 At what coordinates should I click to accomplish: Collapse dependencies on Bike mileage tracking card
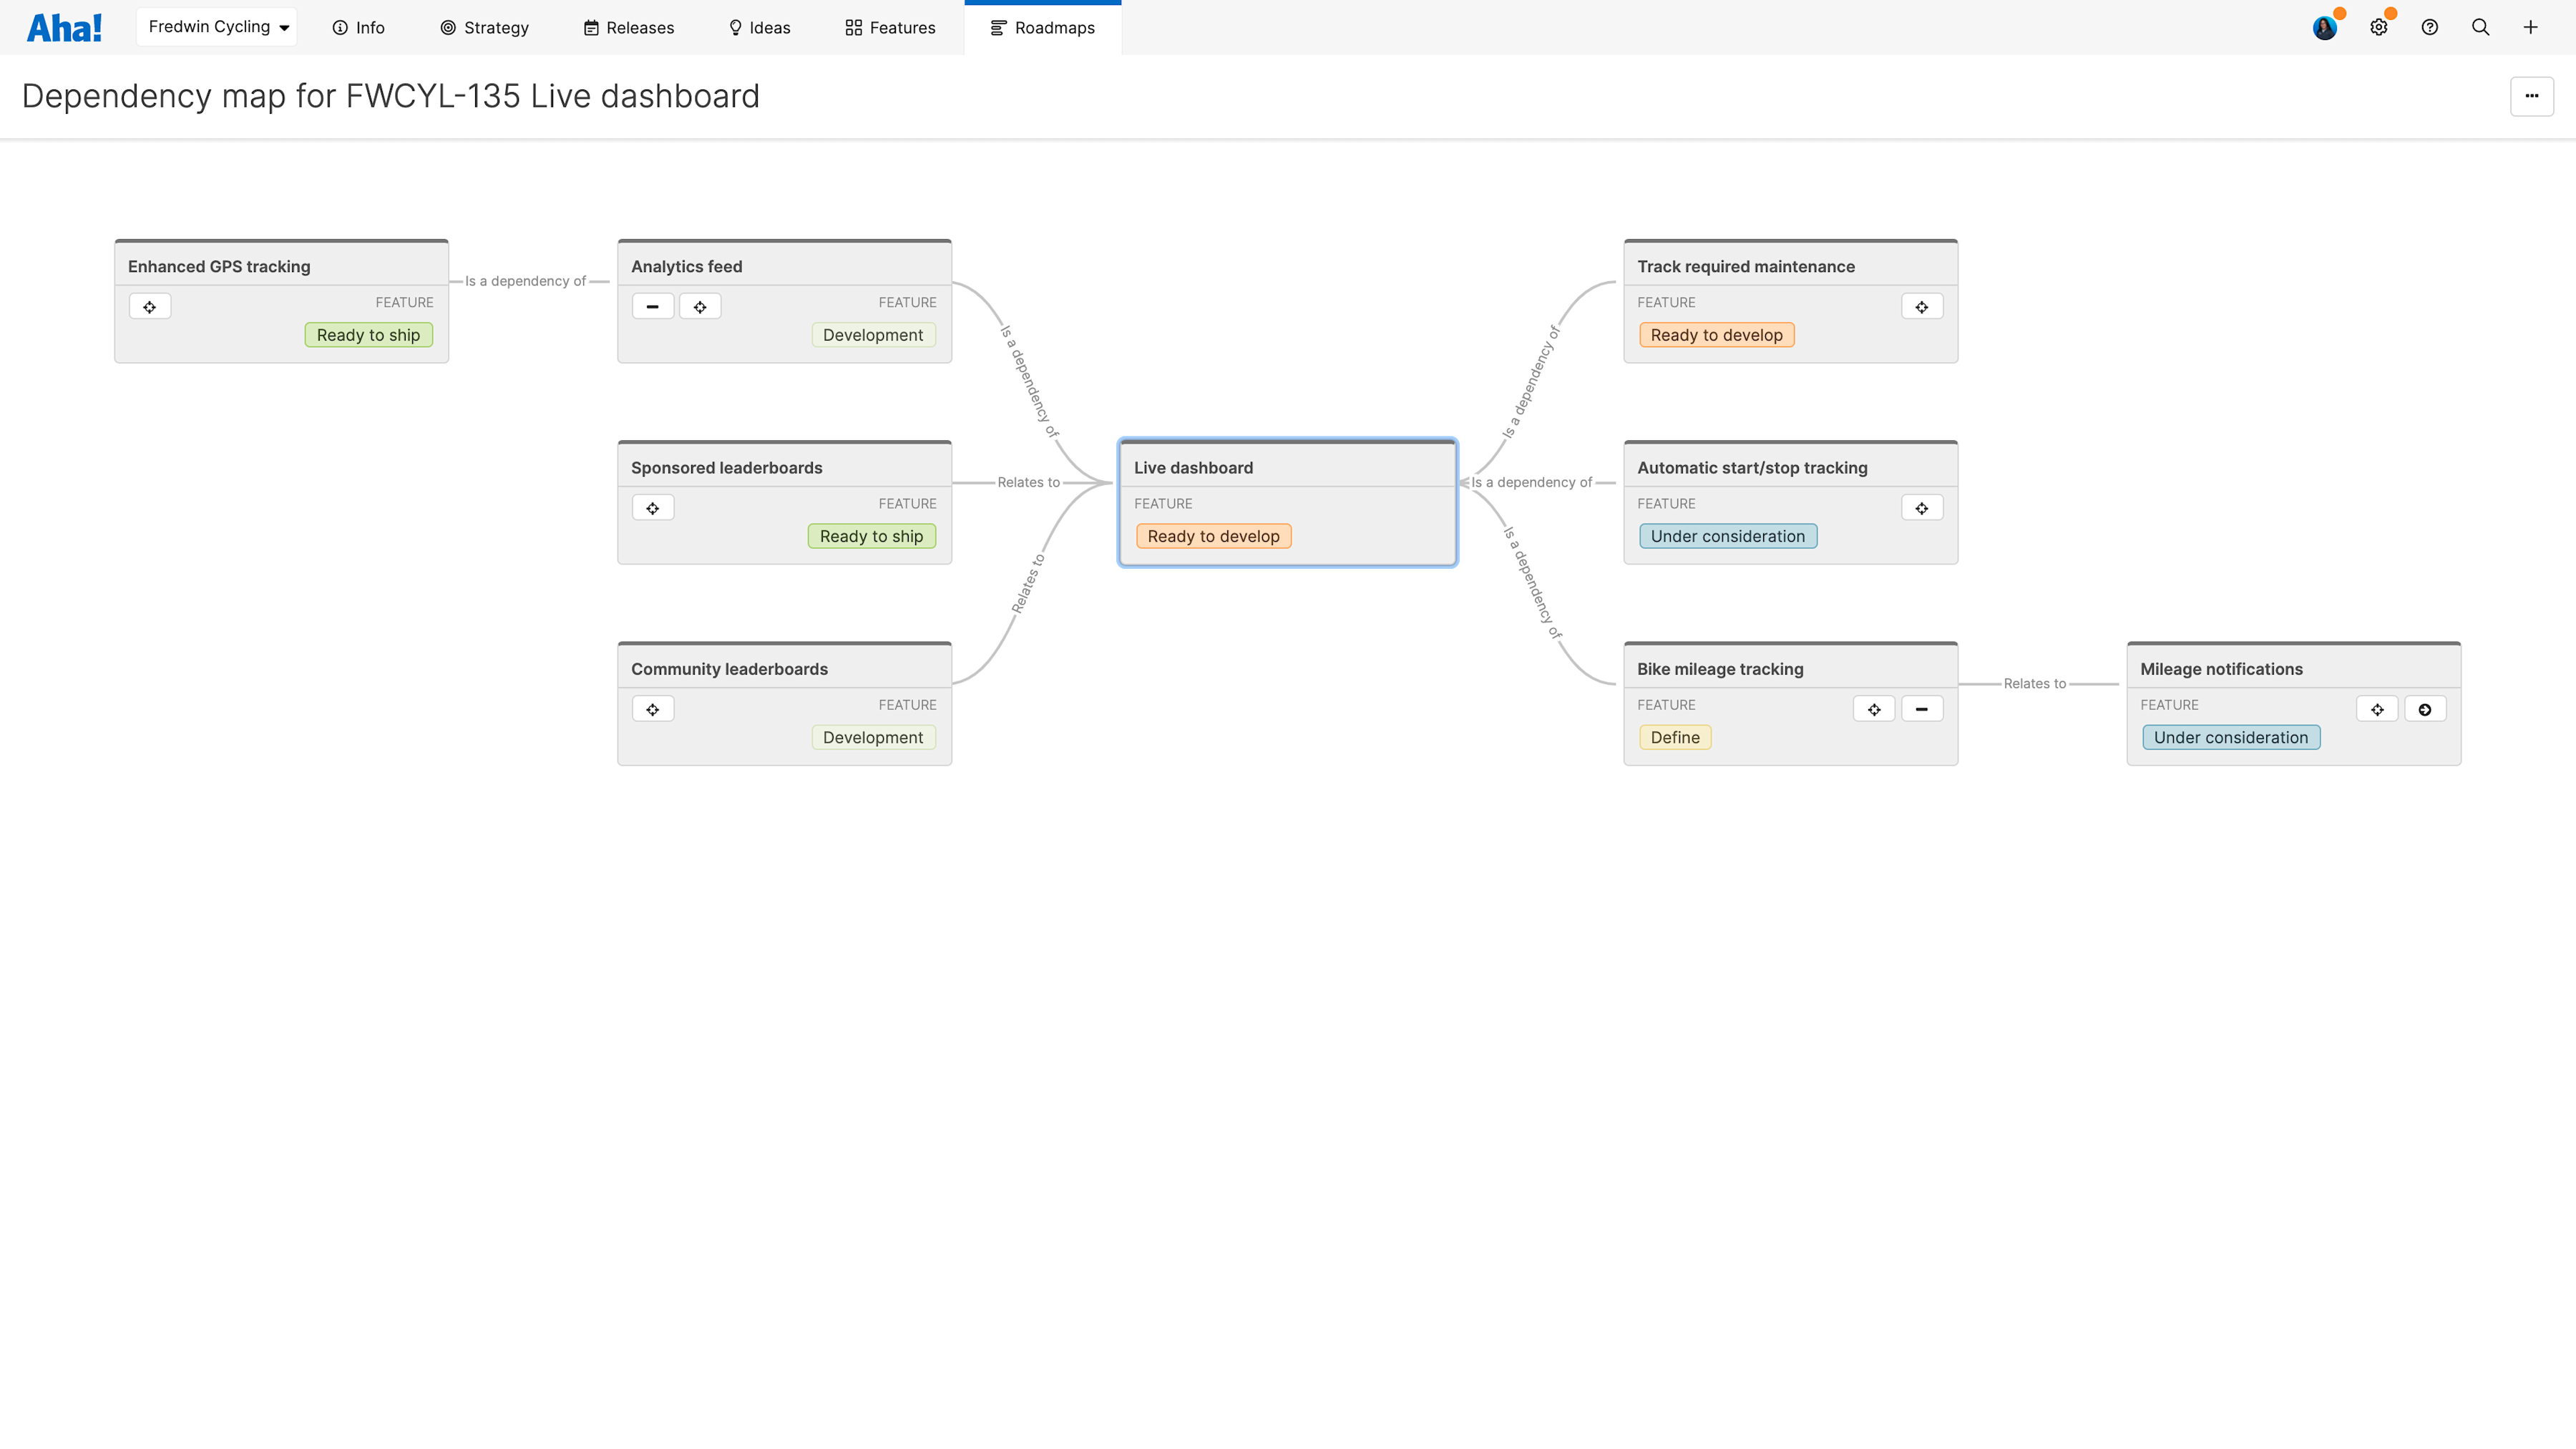coord(1921,708)
